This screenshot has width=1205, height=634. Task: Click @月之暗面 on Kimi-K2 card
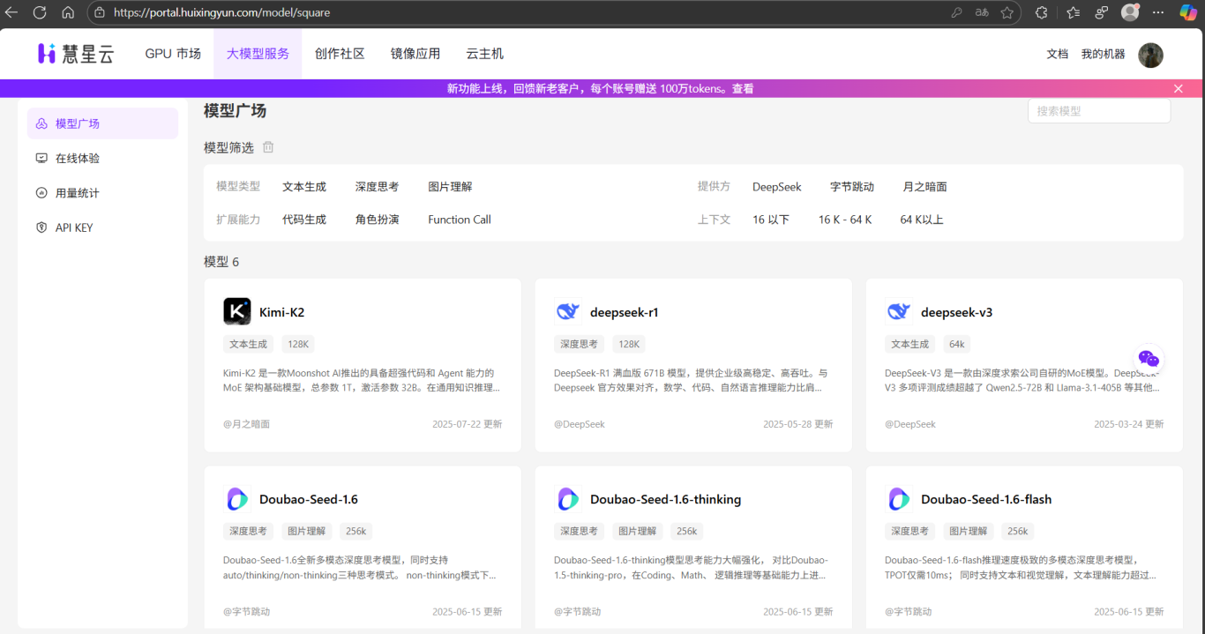[247, 424]
